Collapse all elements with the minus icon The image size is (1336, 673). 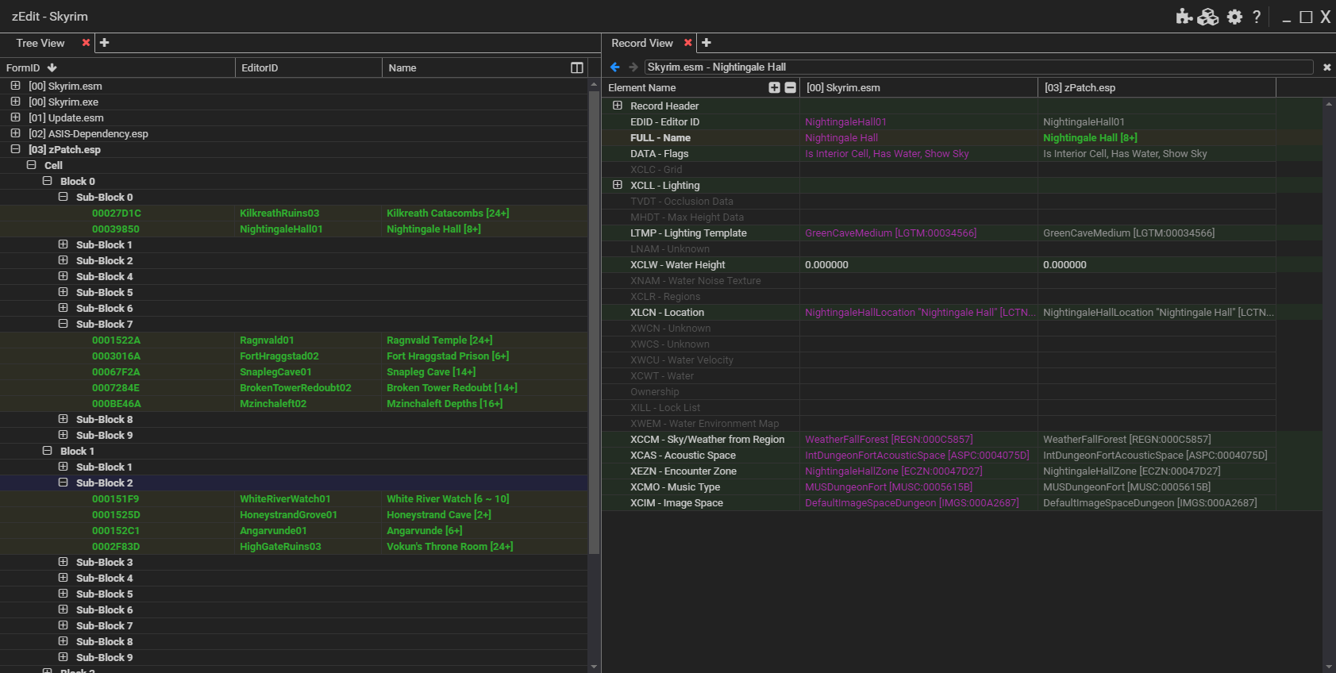[790, 88]
